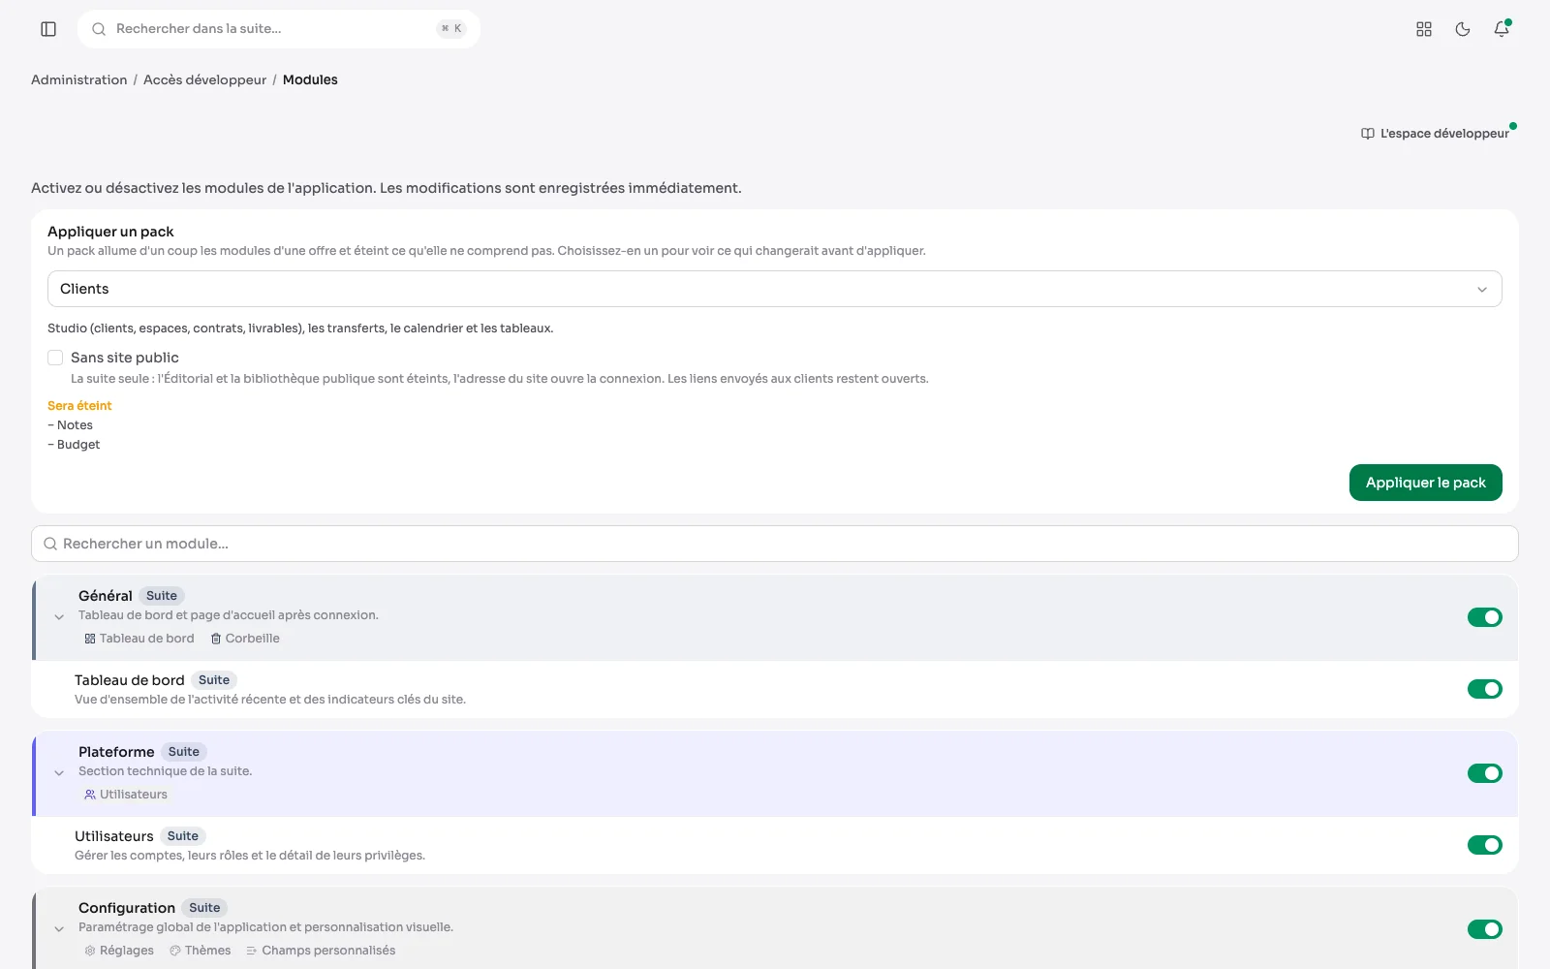
Task: Click the Suite badge next to Plateforme
Action: (184, 752)
